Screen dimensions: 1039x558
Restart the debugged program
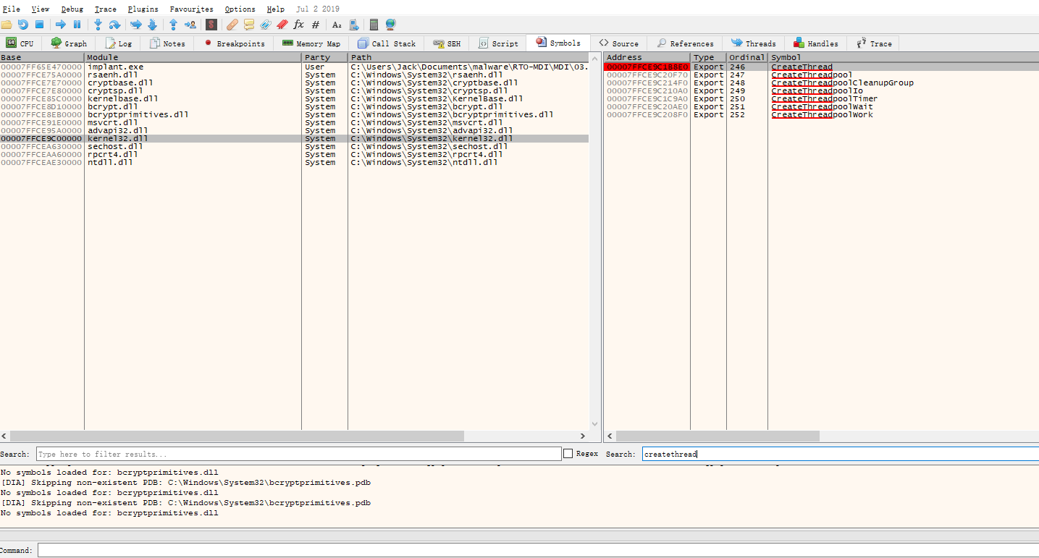[23, 25]
